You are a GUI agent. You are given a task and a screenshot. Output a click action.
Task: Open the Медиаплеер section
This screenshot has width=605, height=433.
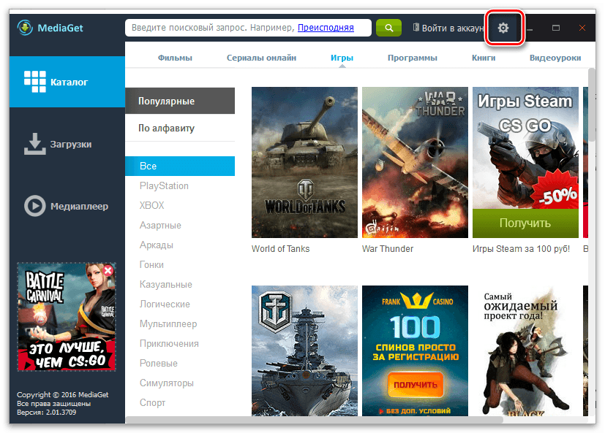coord(67,206)
